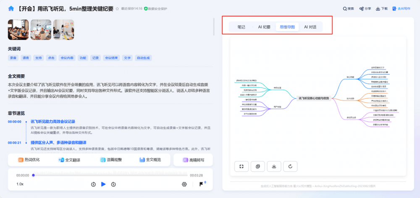420x198 pixels.
Task: Click the 章节速览 heading
Action: point(16,113)
